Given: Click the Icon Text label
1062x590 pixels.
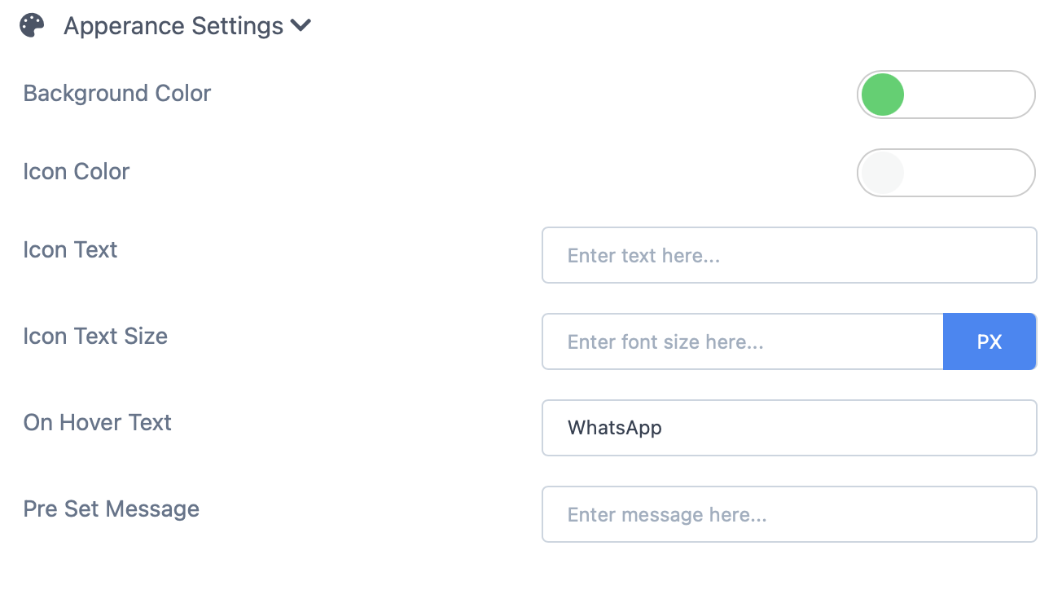Looking at the screenshot, I should click(70, 249).
